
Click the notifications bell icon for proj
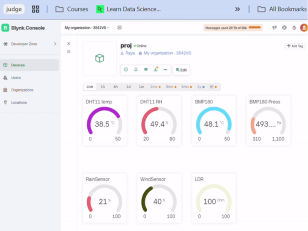pos(136,70)
